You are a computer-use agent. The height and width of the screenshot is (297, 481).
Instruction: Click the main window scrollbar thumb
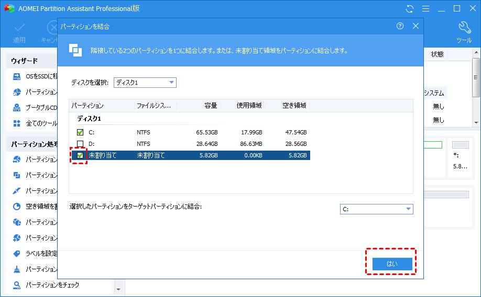pyautogui.click(x=476, y=77)
